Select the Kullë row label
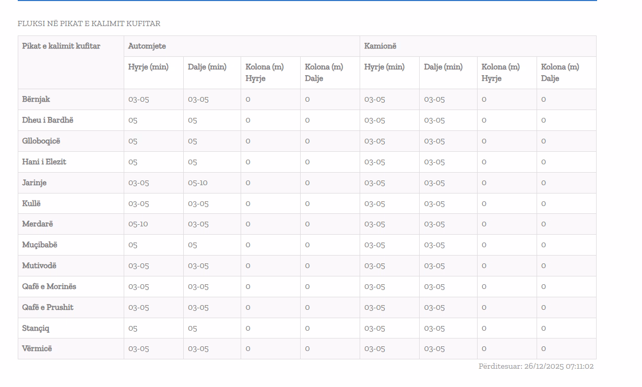 pyautogui.click(x=31, y=203)
